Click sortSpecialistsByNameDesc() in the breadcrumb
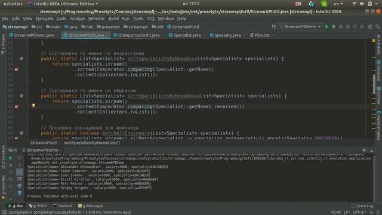The height and width of the screenshot is (215, 382). [x=92, y=143]
